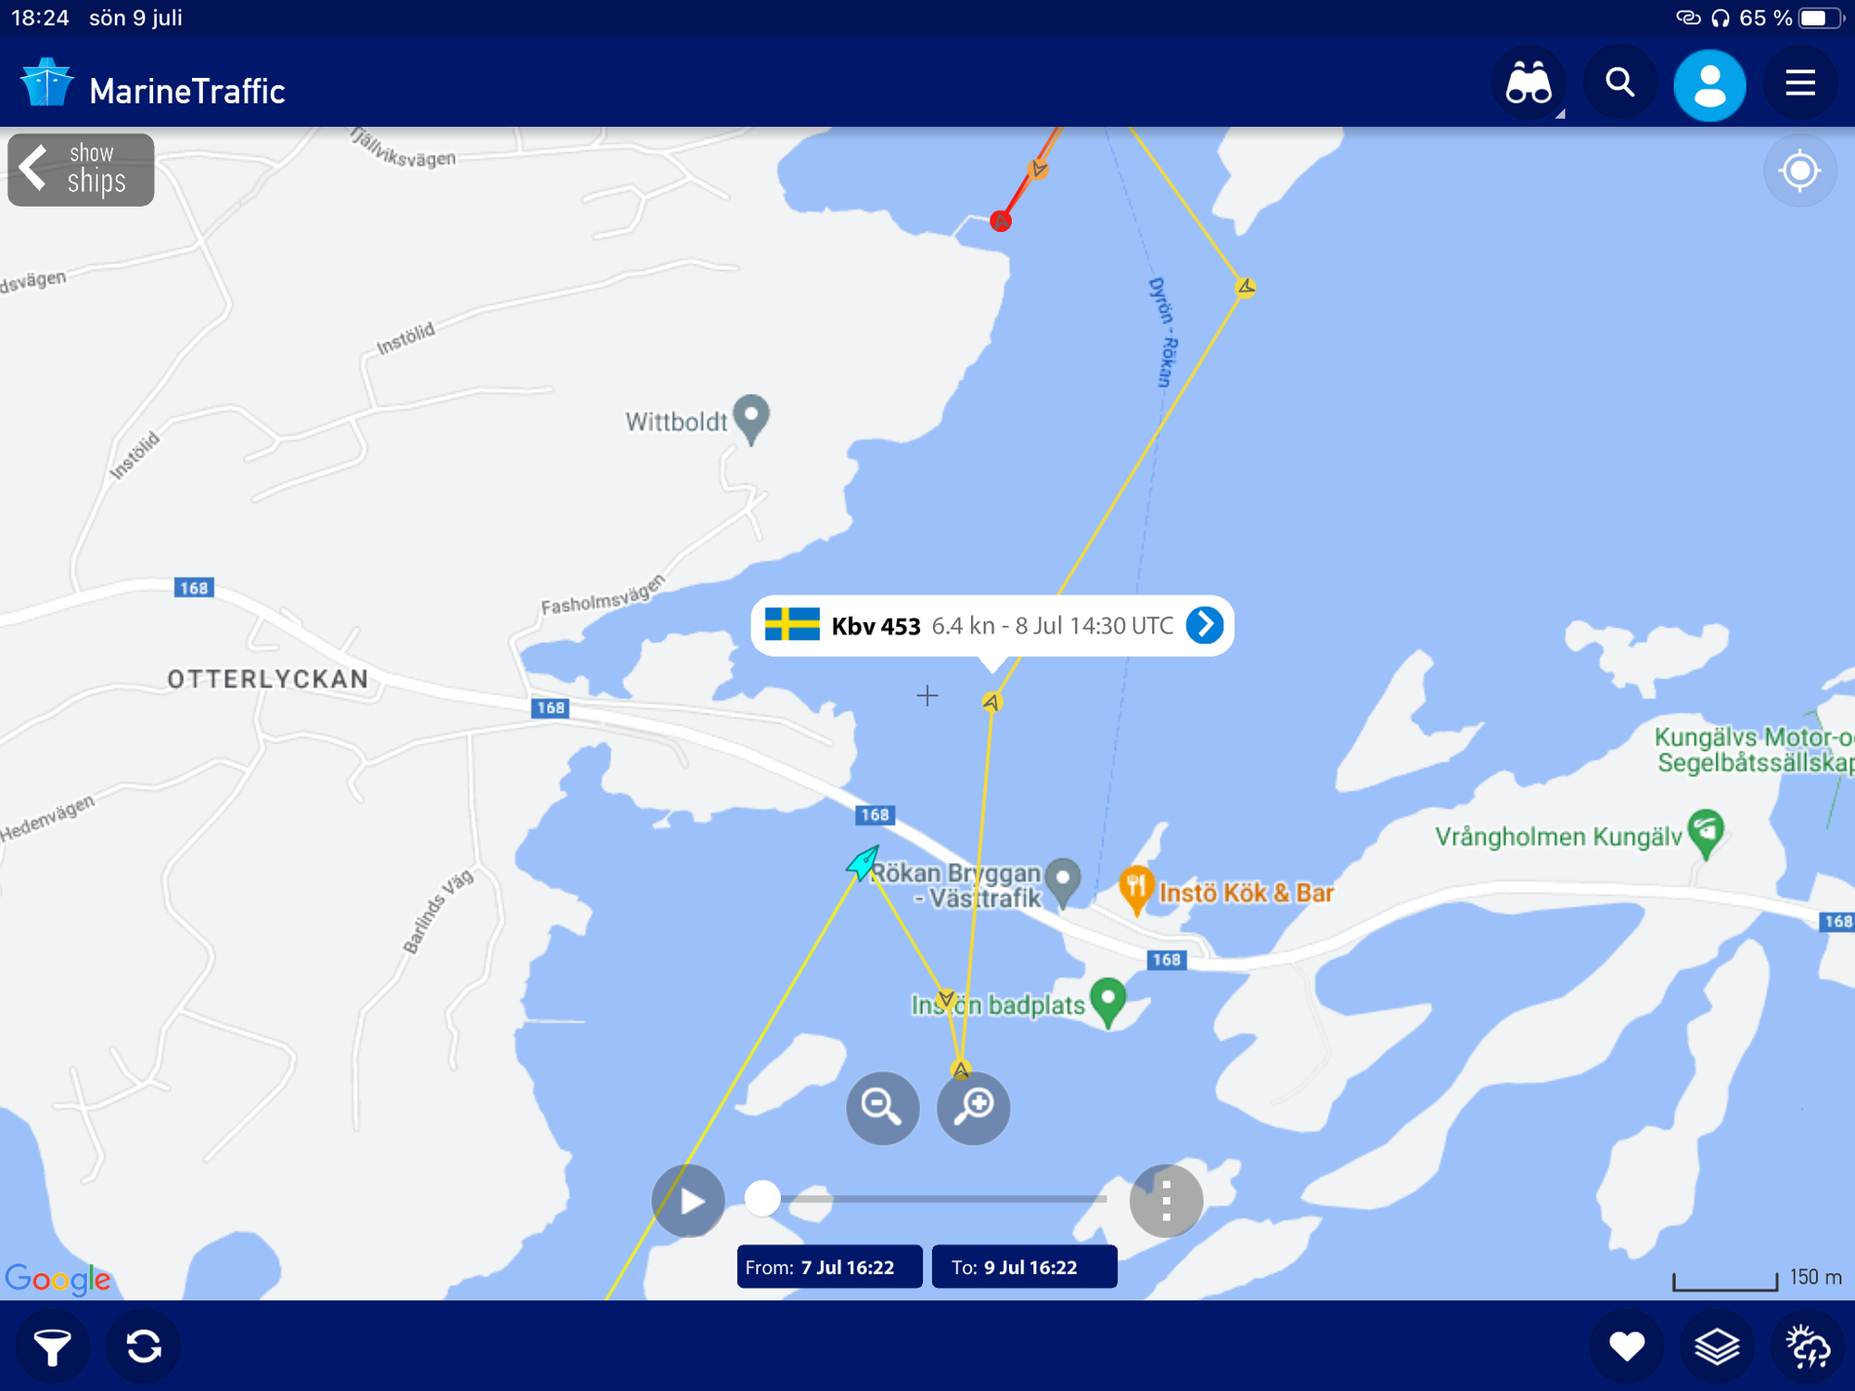
Task: Open playback options three-dot menu
Action: (1166, 1201)
